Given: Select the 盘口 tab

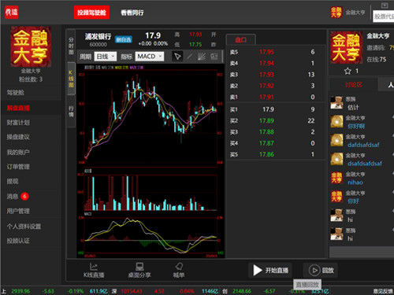Looking at the screenshot, I should click(x=240, y=39).
